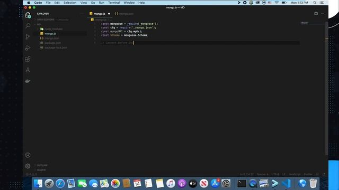Open Podcasts from the Dock

click(182, 184)
